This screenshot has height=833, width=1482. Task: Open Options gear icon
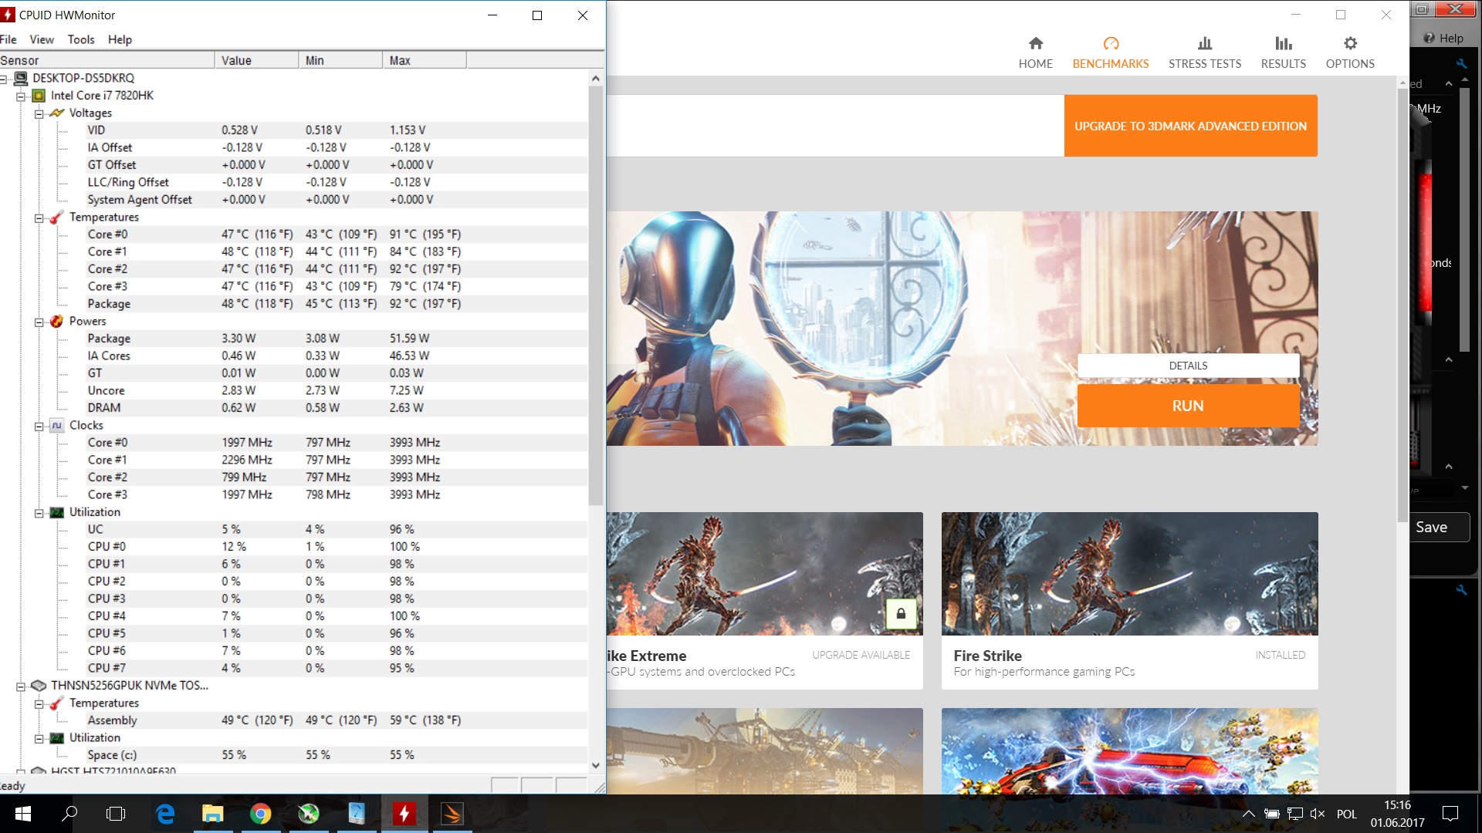(x=1349, y=44)
